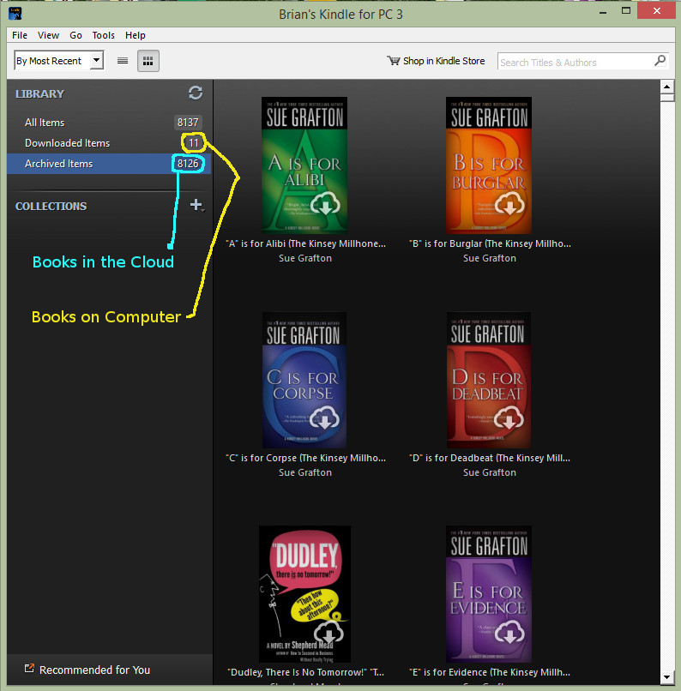681x691 pixels.
Task: Click Sue Grafton author under D is for Deadbeat
Action: pos(489,472)
